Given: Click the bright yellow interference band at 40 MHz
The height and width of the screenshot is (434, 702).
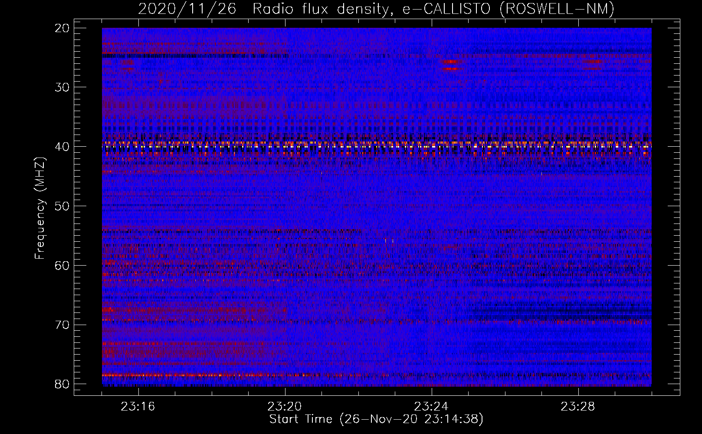Looking at the screenshot, I should click(x=377, y=146).
